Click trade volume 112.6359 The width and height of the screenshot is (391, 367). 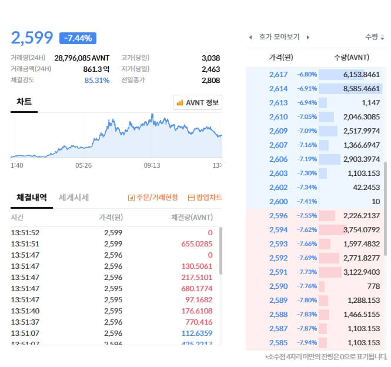point(197,333)
